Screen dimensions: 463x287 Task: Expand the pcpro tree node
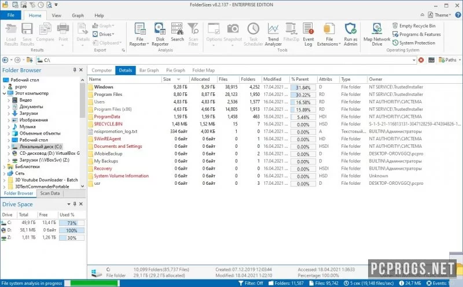(x=4, y=87)
